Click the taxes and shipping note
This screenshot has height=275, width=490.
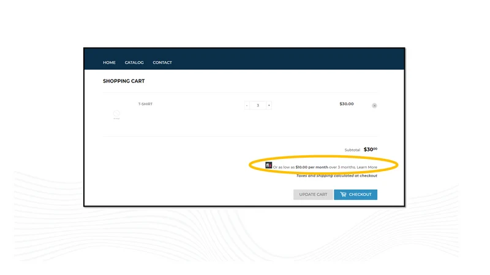click(336, 176)
